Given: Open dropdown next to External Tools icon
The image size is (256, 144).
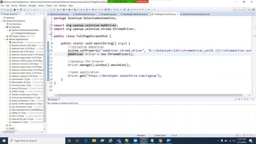Looking at the screenshot, I should pos(77,10).
